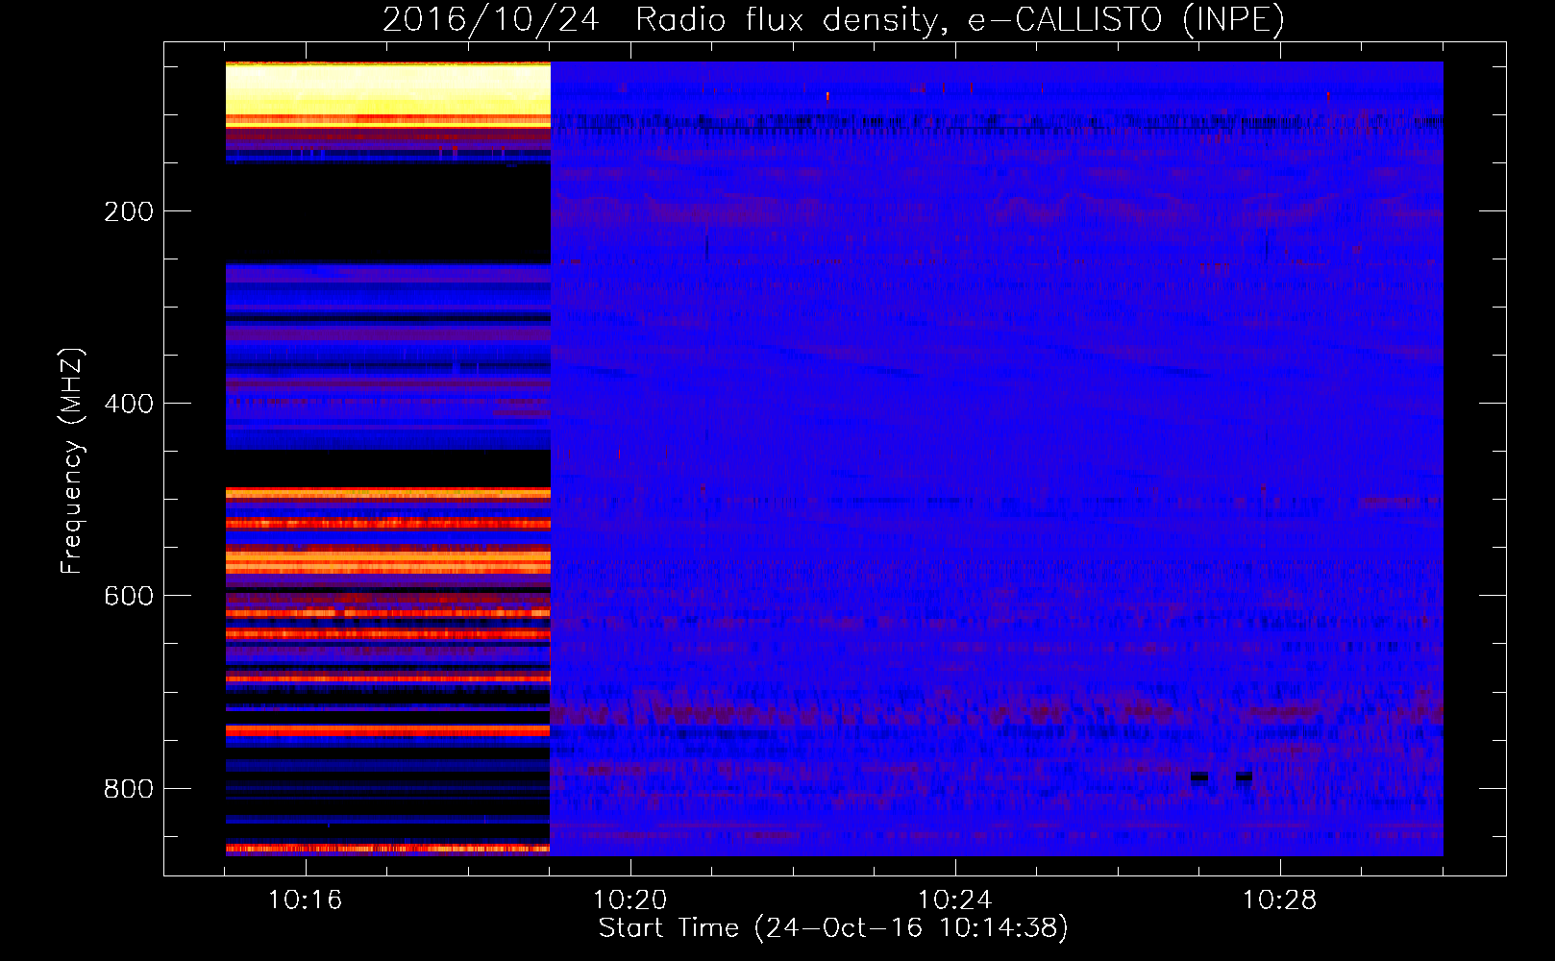Select the 200 frequency tick label
The height and width of the screenshot is (961, 1555).
(129, 211)
